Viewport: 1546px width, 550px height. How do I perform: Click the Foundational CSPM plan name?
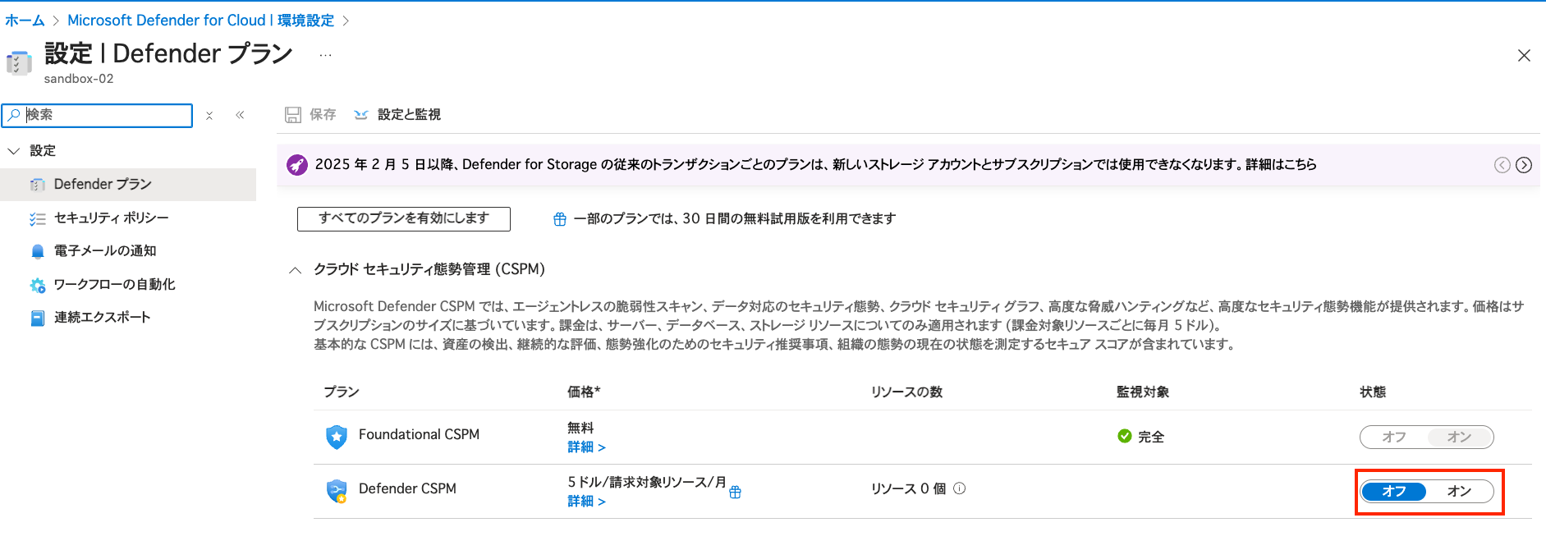419,435
